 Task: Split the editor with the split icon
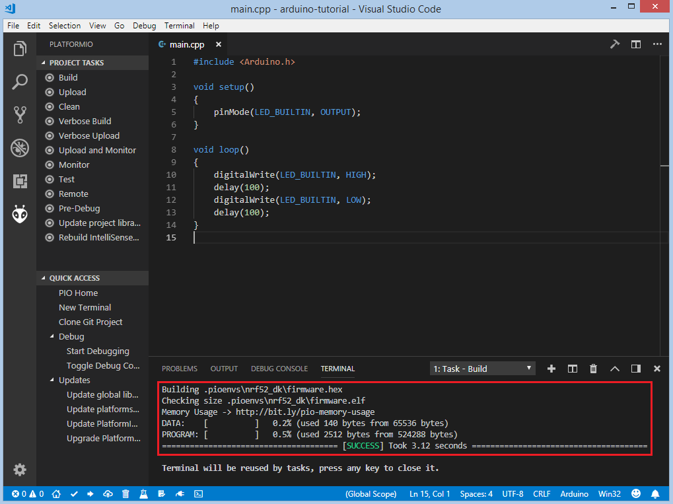635,44
